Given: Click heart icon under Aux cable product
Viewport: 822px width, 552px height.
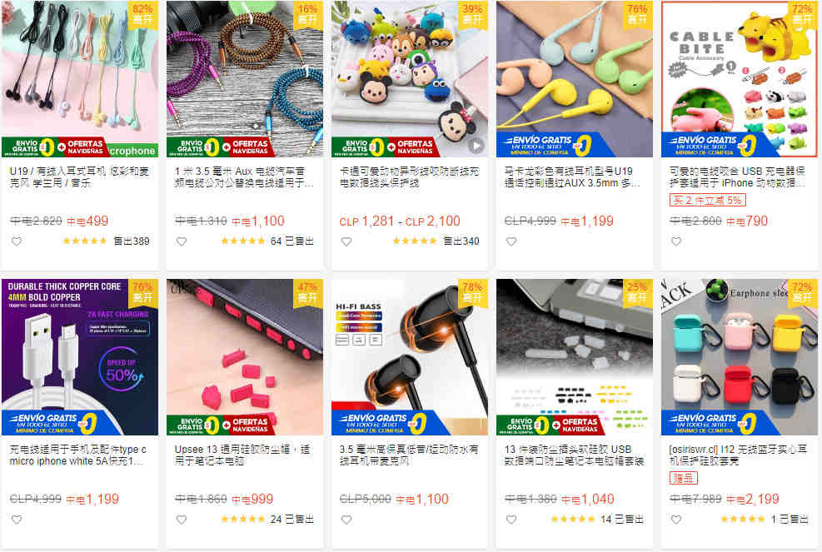Looking at the screenshot, I should (182, 241).
